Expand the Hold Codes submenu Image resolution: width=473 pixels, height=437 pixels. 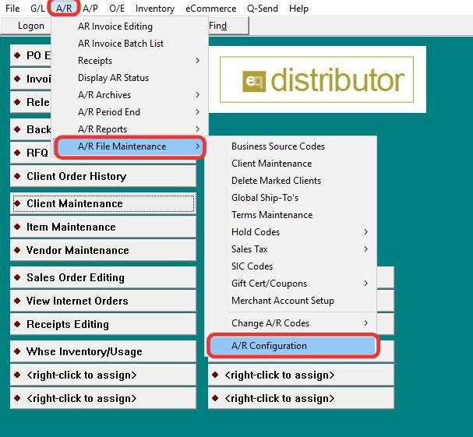point(291,232)
